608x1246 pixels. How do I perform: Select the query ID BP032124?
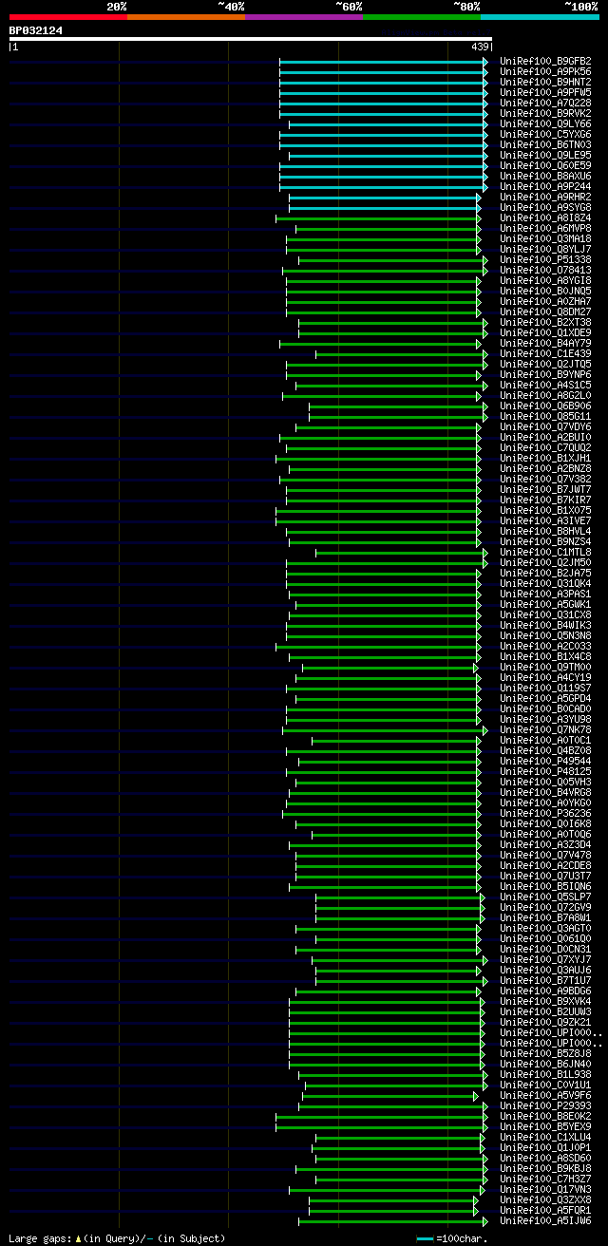click(x=36, y=30)
